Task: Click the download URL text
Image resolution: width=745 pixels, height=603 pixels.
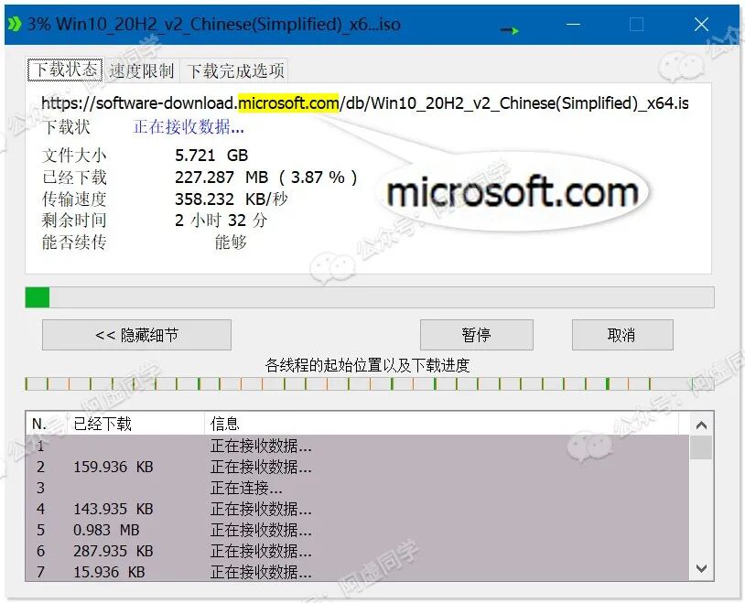Action: [x=365, y=103]
